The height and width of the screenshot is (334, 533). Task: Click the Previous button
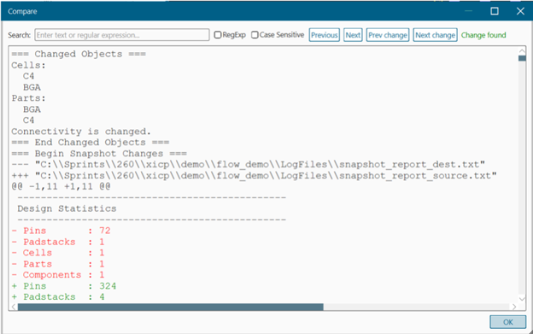(x=325, y=35)
